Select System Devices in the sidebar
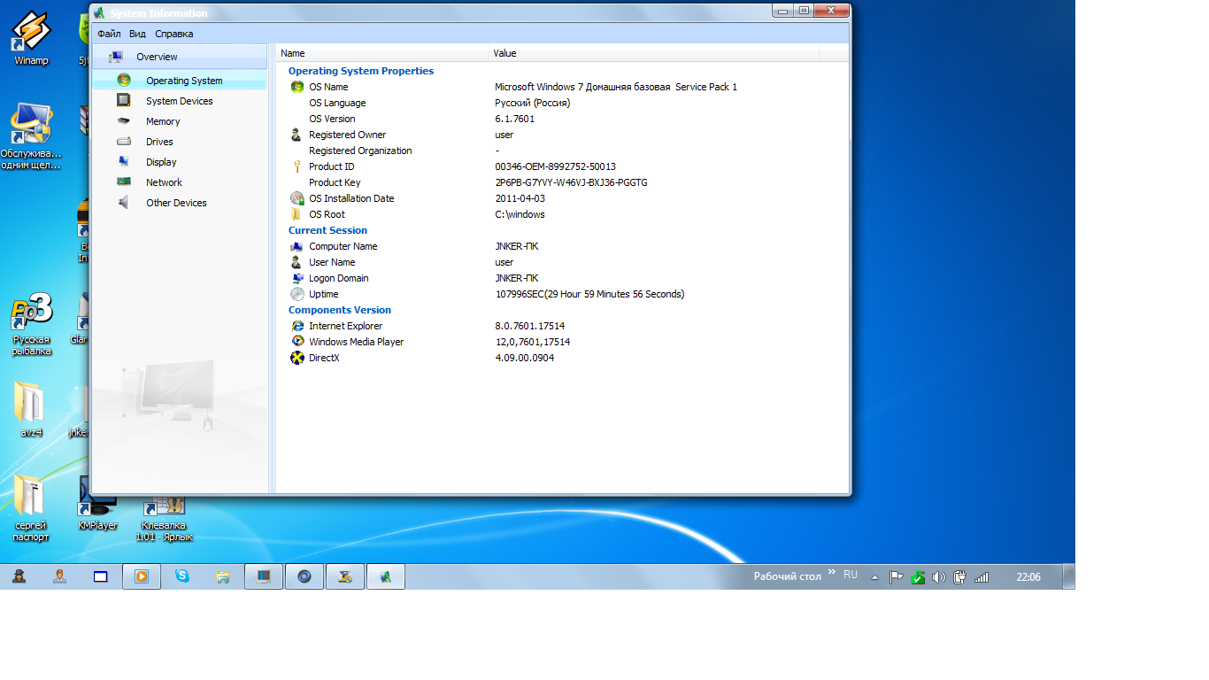This screenshot has width=1209, height=680. point(179,101)
